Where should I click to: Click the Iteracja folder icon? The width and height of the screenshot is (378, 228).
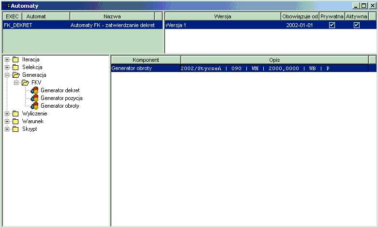[x=15, y=59]
